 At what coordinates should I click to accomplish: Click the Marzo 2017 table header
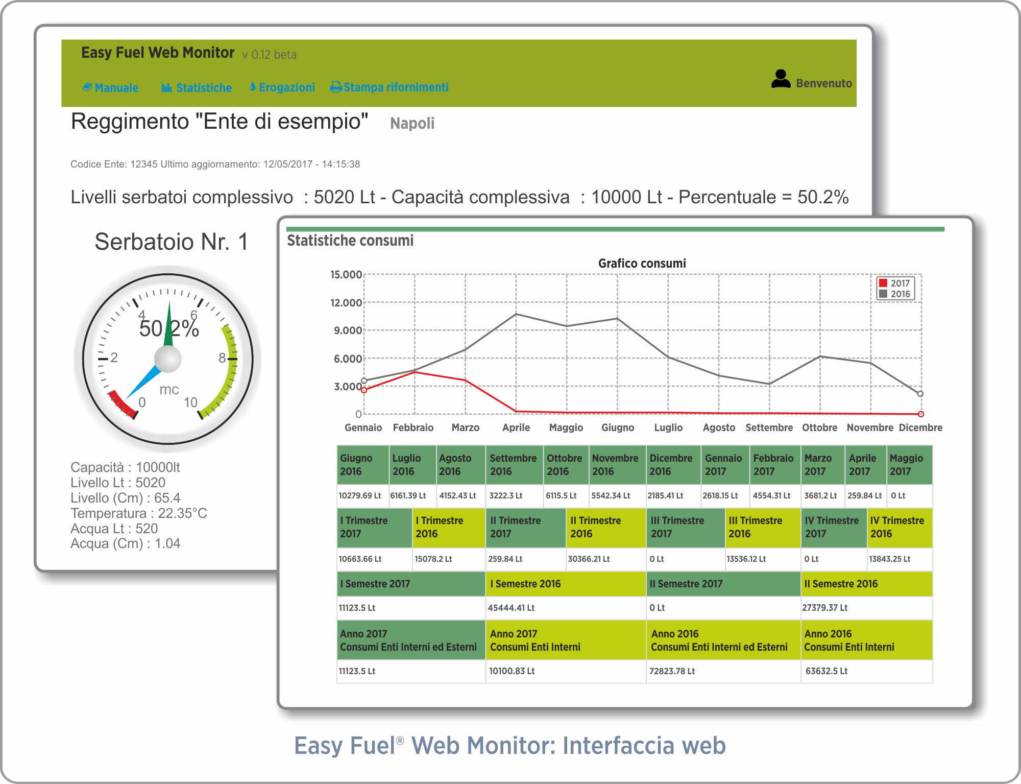[x=823, y=465]
